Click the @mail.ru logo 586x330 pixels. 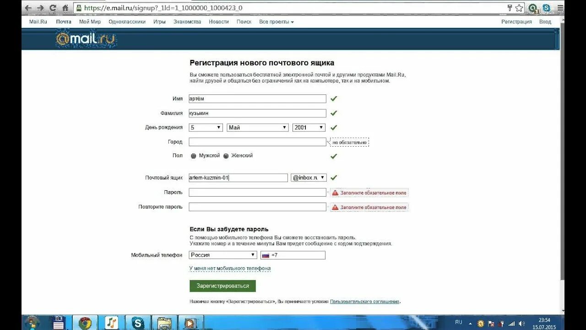point(86,39)
